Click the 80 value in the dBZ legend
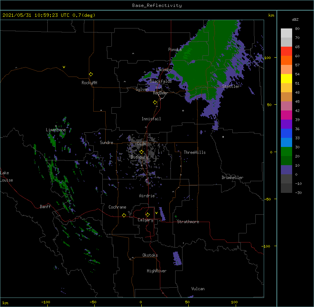This screenshot has width=314, height=307. coord(297,29)
